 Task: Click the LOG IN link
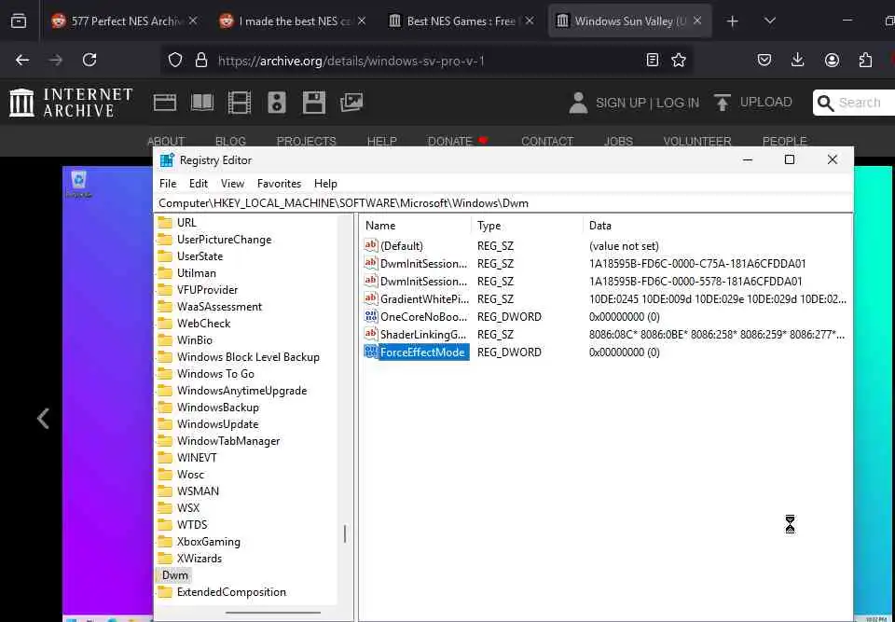(x=678, y=103)
